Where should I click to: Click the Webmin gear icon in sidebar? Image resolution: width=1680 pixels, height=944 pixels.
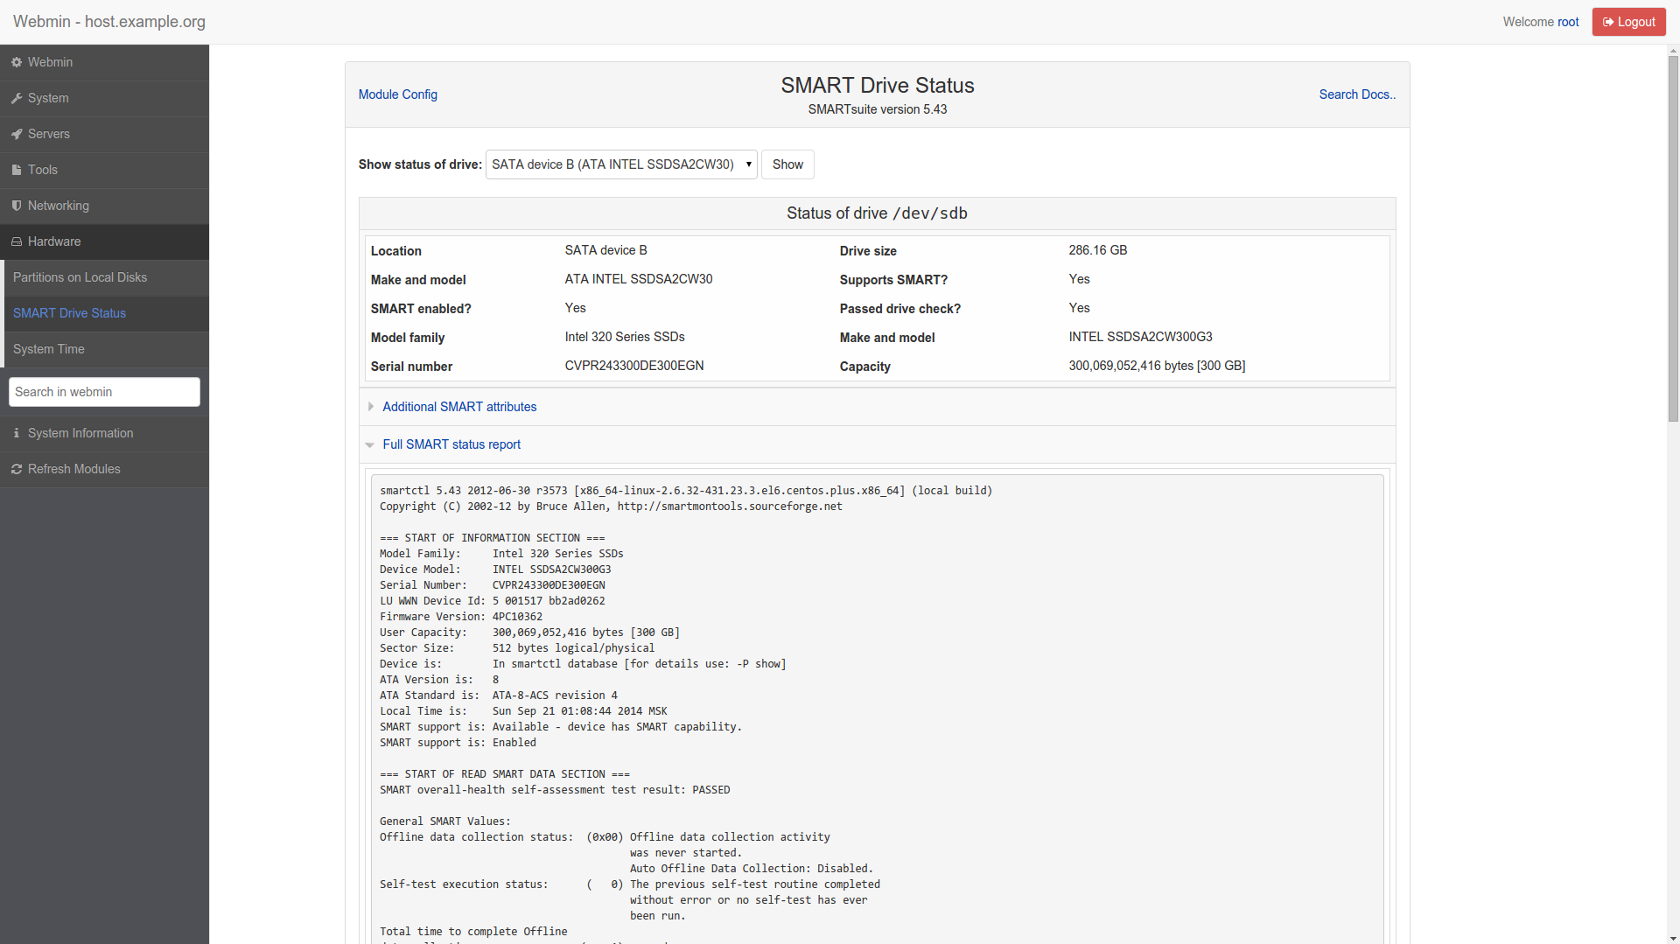tap(17, 63)
